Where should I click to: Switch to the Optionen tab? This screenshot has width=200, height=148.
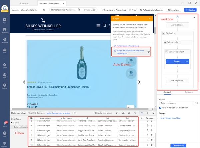click(x=189, y=92)
